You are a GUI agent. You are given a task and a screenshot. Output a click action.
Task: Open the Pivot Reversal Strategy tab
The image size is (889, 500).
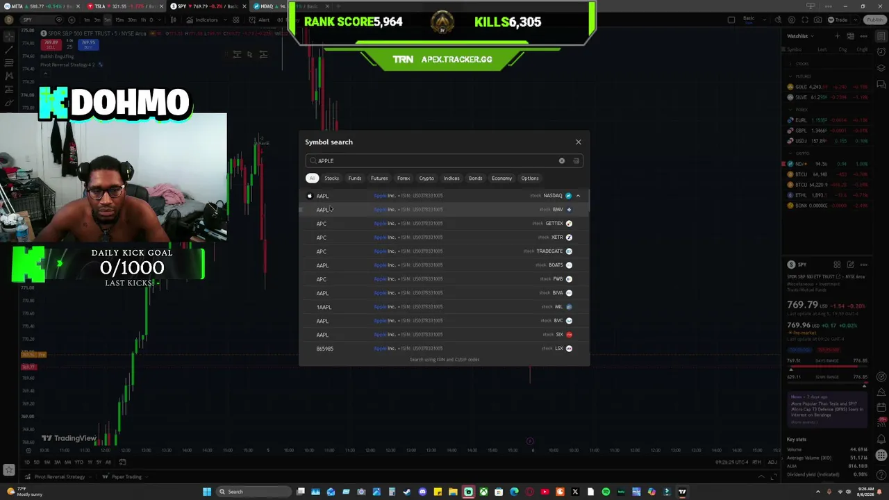(x=59, y=477)
